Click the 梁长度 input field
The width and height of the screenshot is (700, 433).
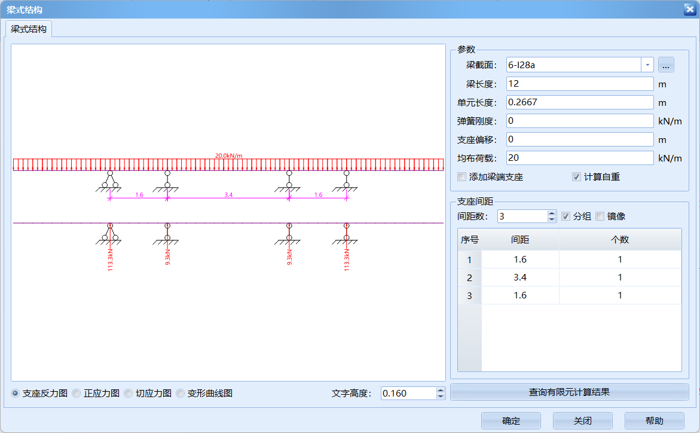579,84
